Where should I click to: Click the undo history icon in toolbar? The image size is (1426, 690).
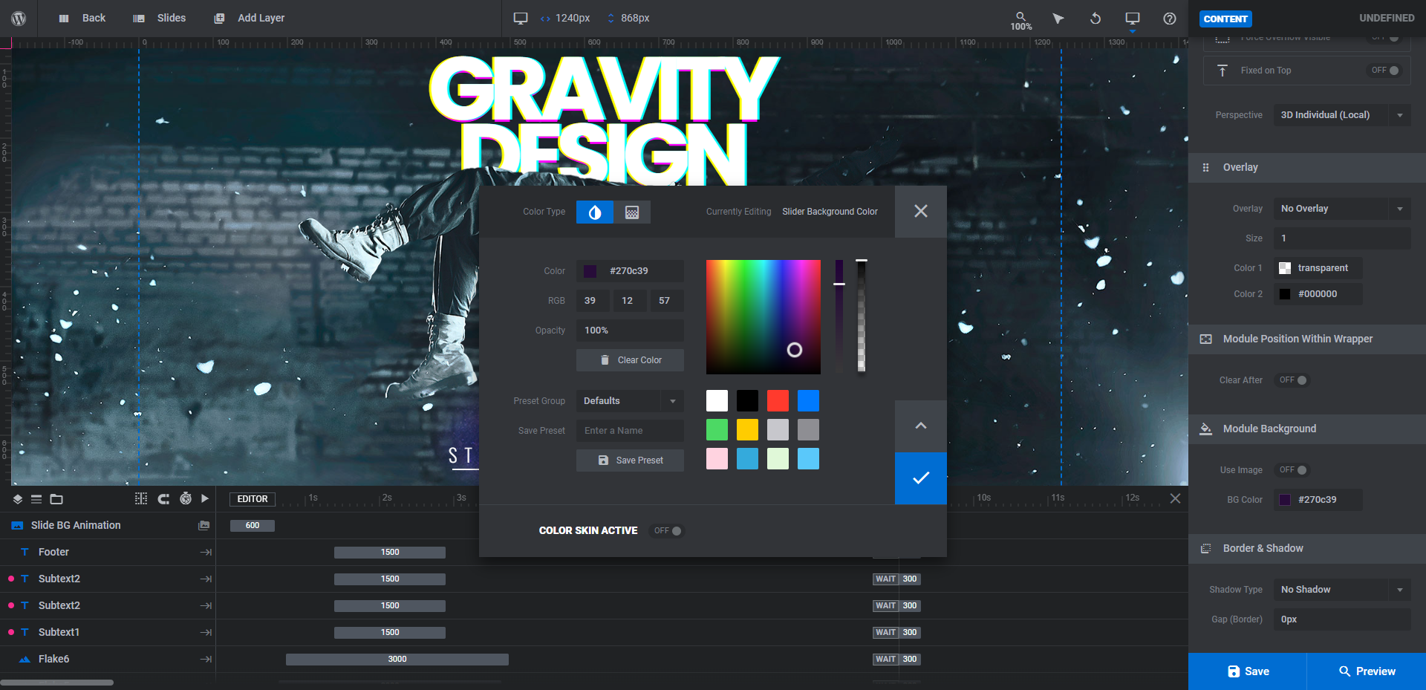tap(1095, 18)
